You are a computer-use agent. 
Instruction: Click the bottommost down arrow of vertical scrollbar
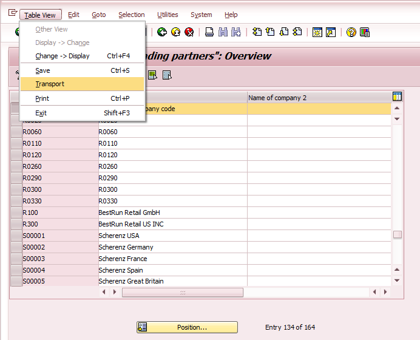(x=397, y=280)
